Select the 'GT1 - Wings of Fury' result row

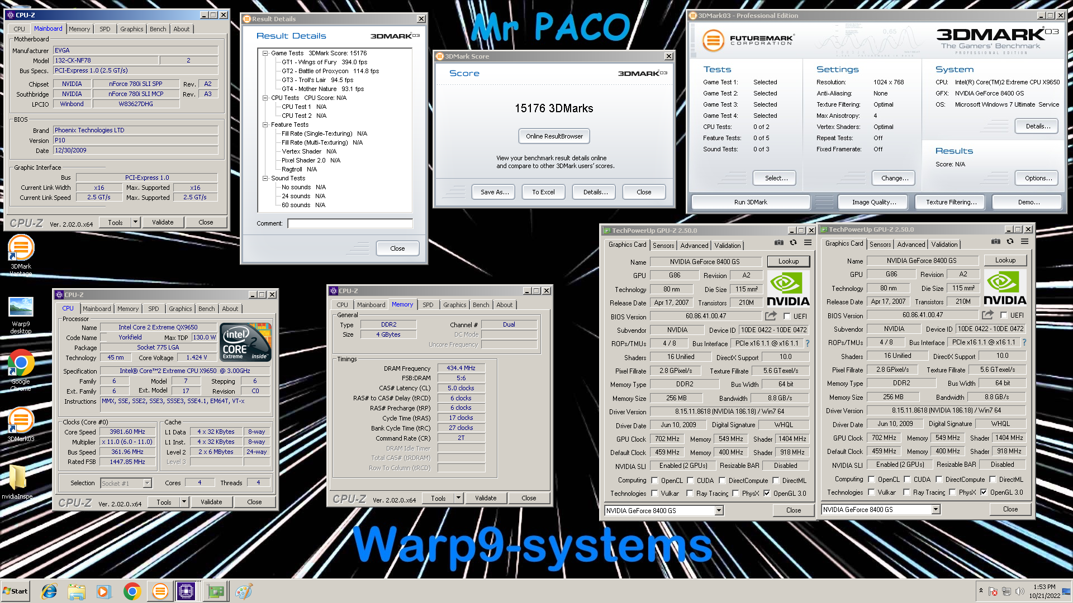pyautogui.click(x=324, y=63)
